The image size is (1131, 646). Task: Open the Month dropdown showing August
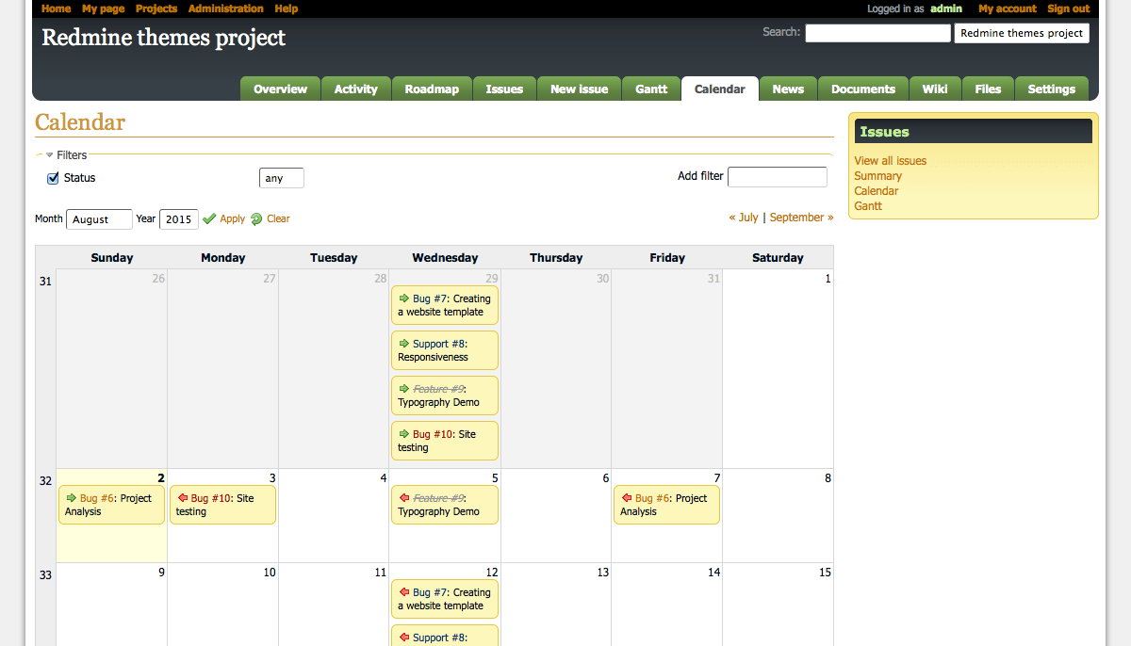pos(99,219)
